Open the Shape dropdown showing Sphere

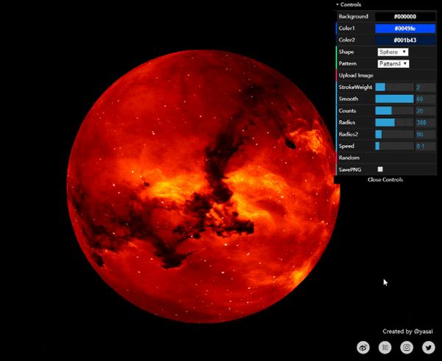[x=393, y=52]
